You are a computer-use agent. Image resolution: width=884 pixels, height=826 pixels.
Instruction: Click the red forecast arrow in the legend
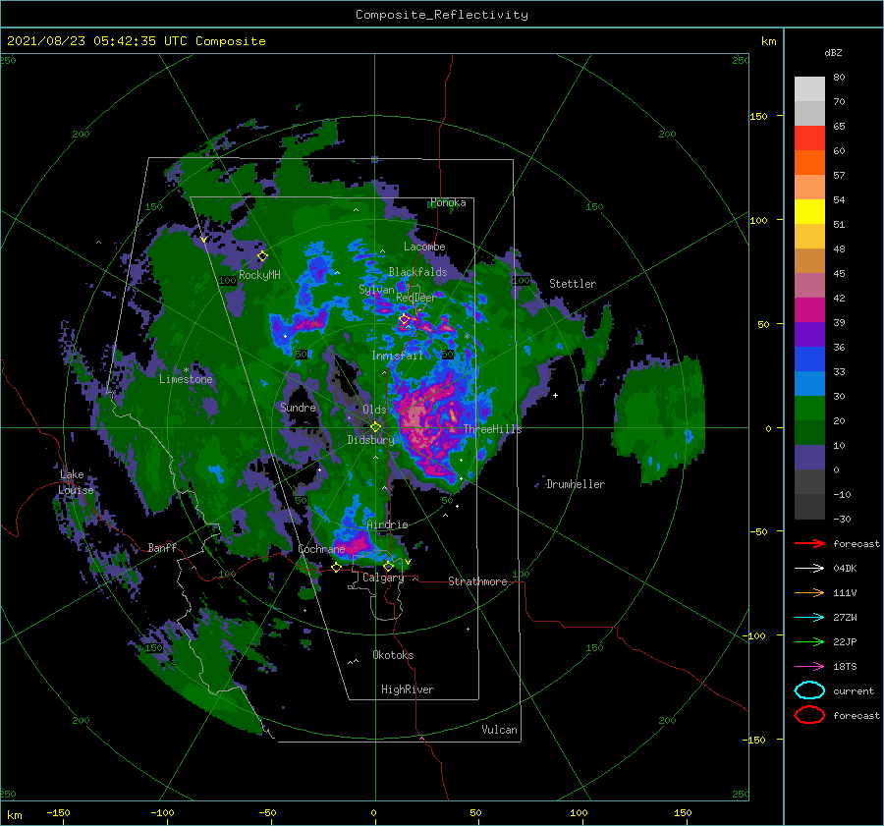tap(809, 543)
